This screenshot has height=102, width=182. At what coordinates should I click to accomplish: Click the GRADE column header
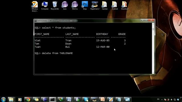coord(122,34)
